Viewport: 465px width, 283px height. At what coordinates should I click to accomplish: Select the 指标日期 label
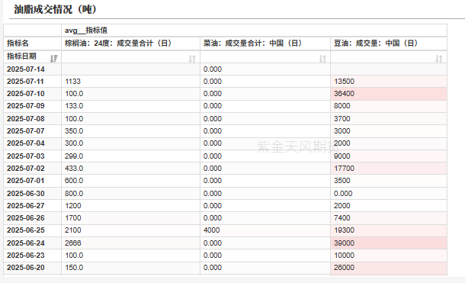click(x=21, y=56)
